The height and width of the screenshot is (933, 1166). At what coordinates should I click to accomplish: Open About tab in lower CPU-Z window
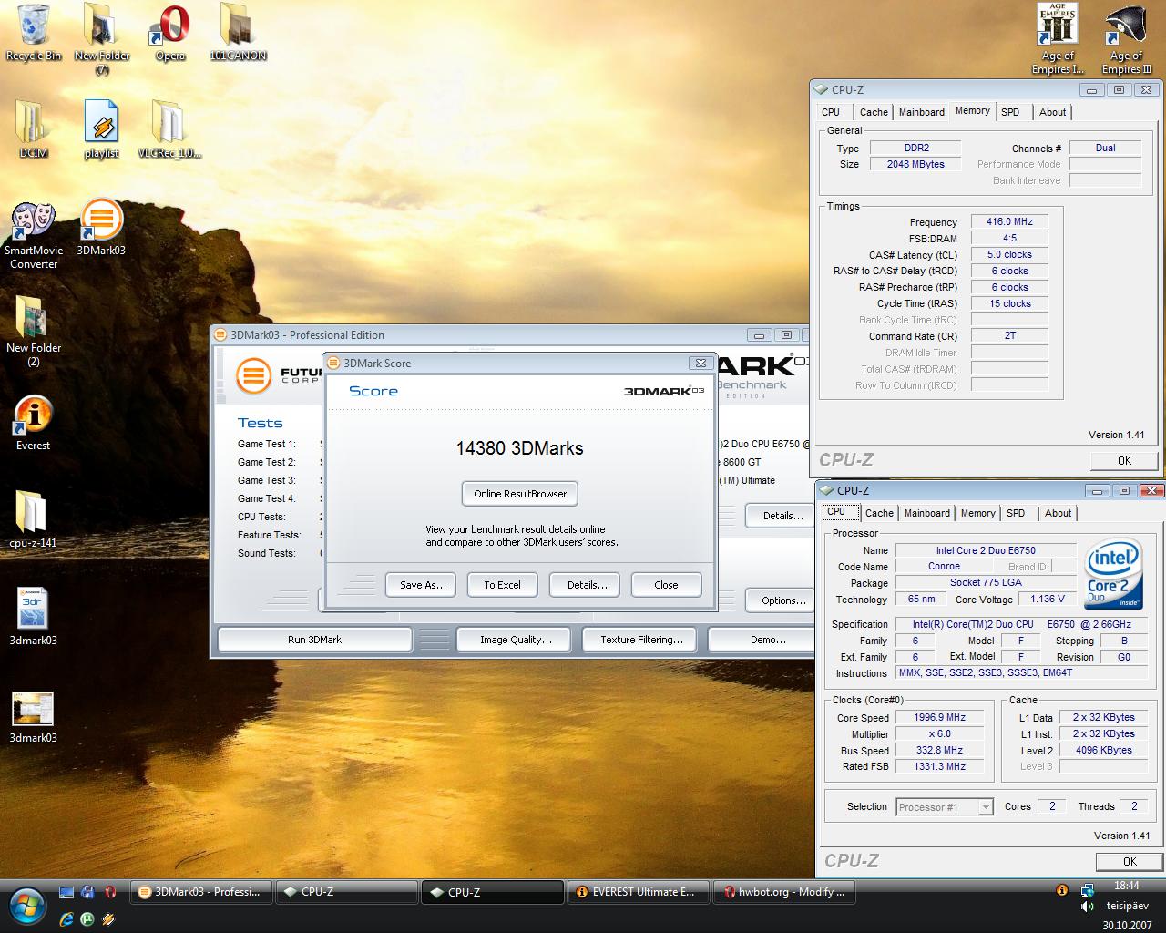[1058, 513]
